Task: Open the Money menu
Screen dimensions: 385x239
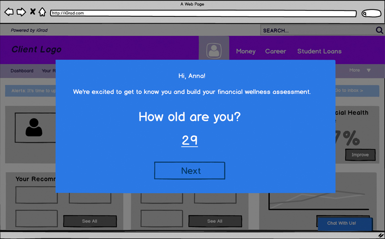Action: tap(245, 51)
